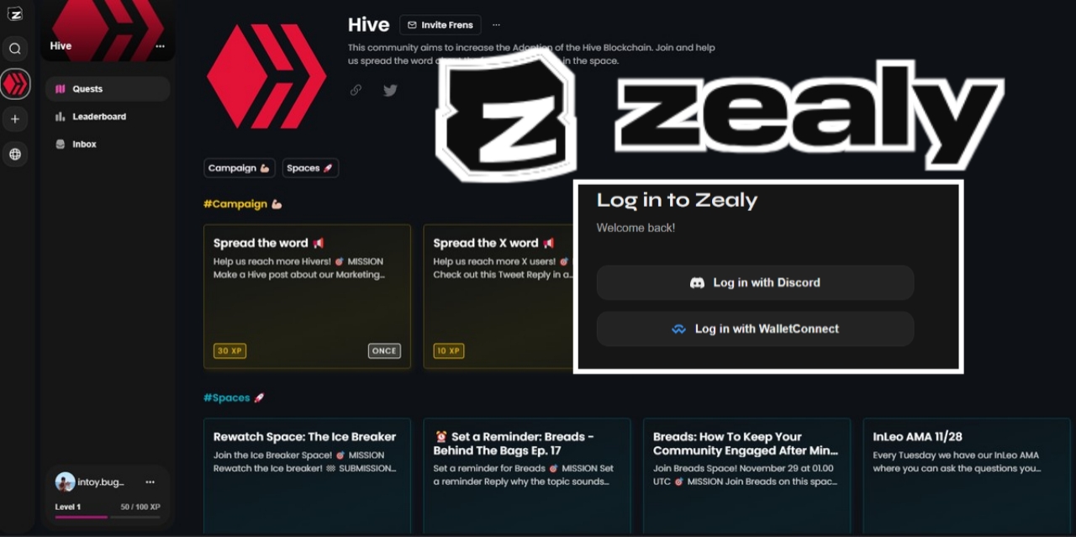Viewport: 1076px width, 537px height.
Task: Filter quests by Spaces tag
Action: click(310, 168)
